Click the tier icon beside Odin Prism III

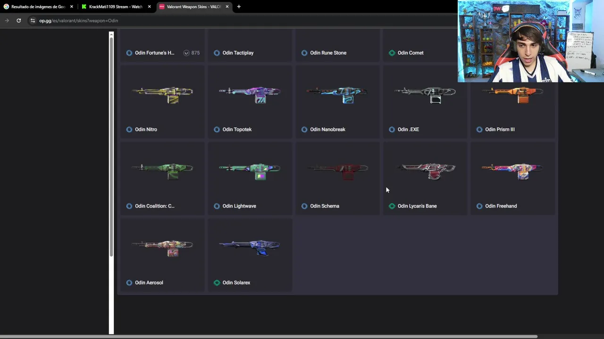(x=479, y=129)
